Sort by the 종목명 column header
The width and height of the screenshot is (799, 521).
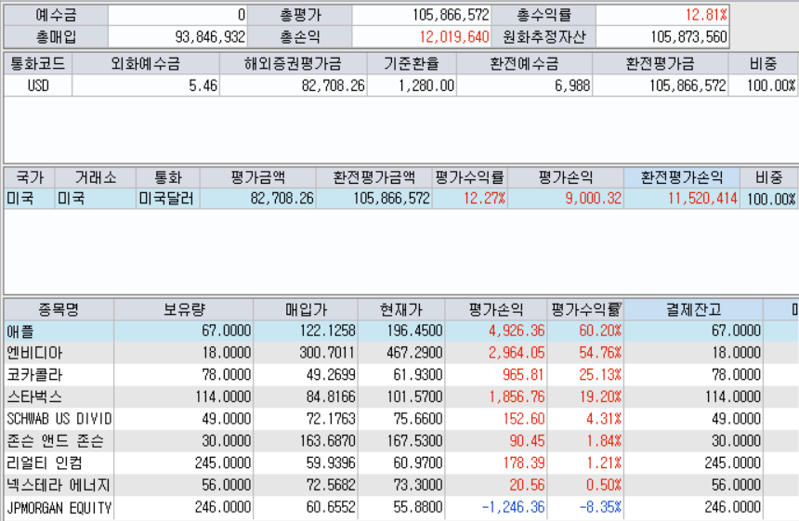tap(59, 309)
